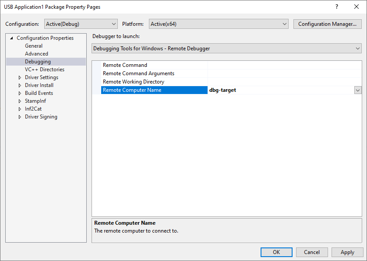Viewport: 367px width, 261px height.
Task: Open the Configuration Manager dialog
Action: [x=327, y=24]
